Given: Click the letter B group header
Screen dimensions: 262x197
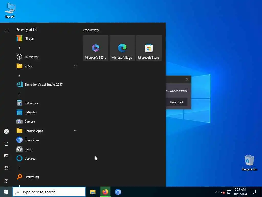Looking at the screenshot, I should pos(19,76).
